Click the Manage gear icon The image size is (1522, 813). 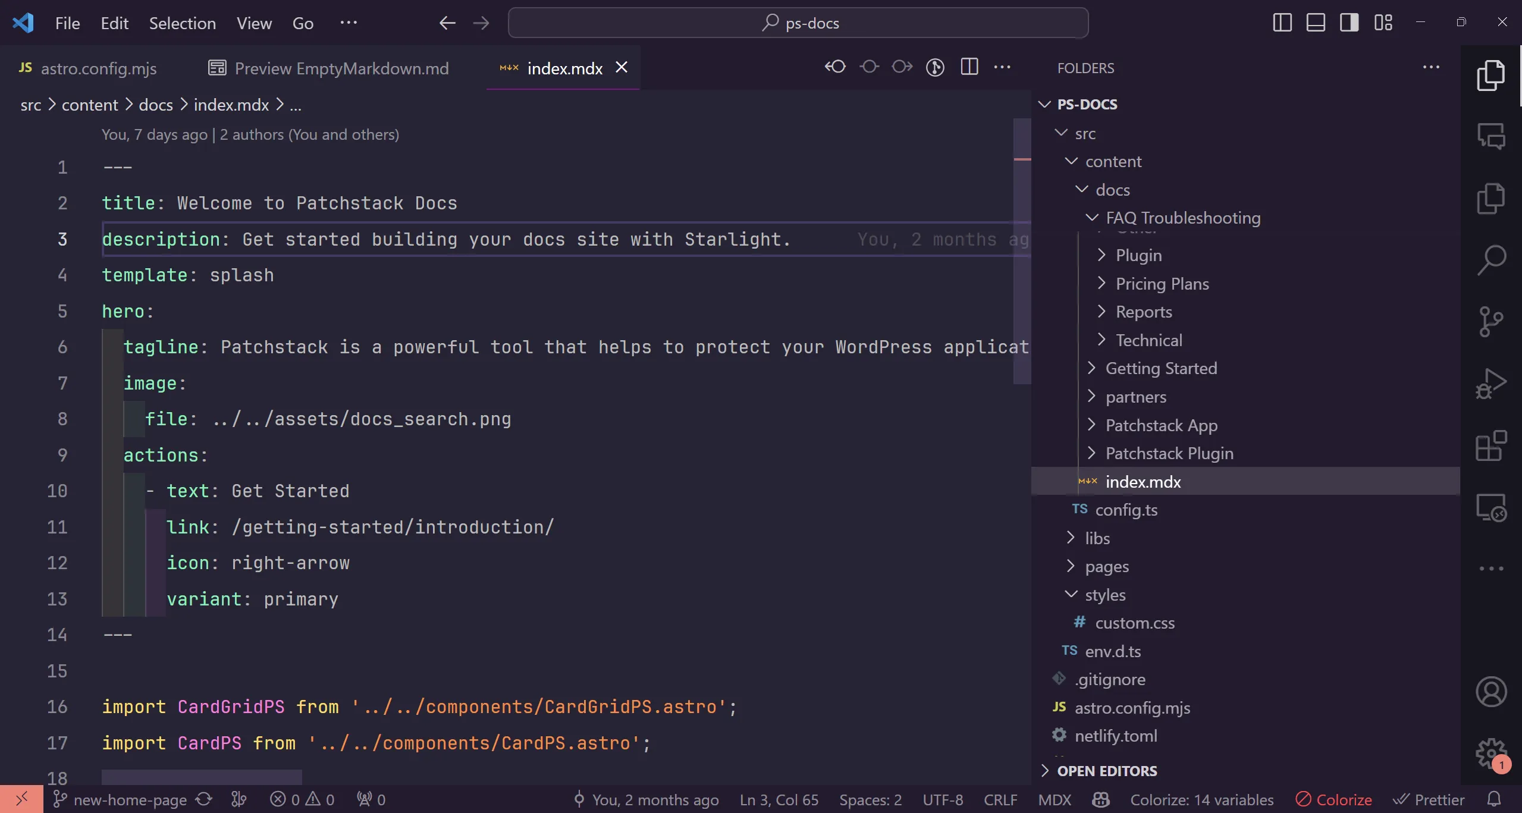coord(1490,754)
